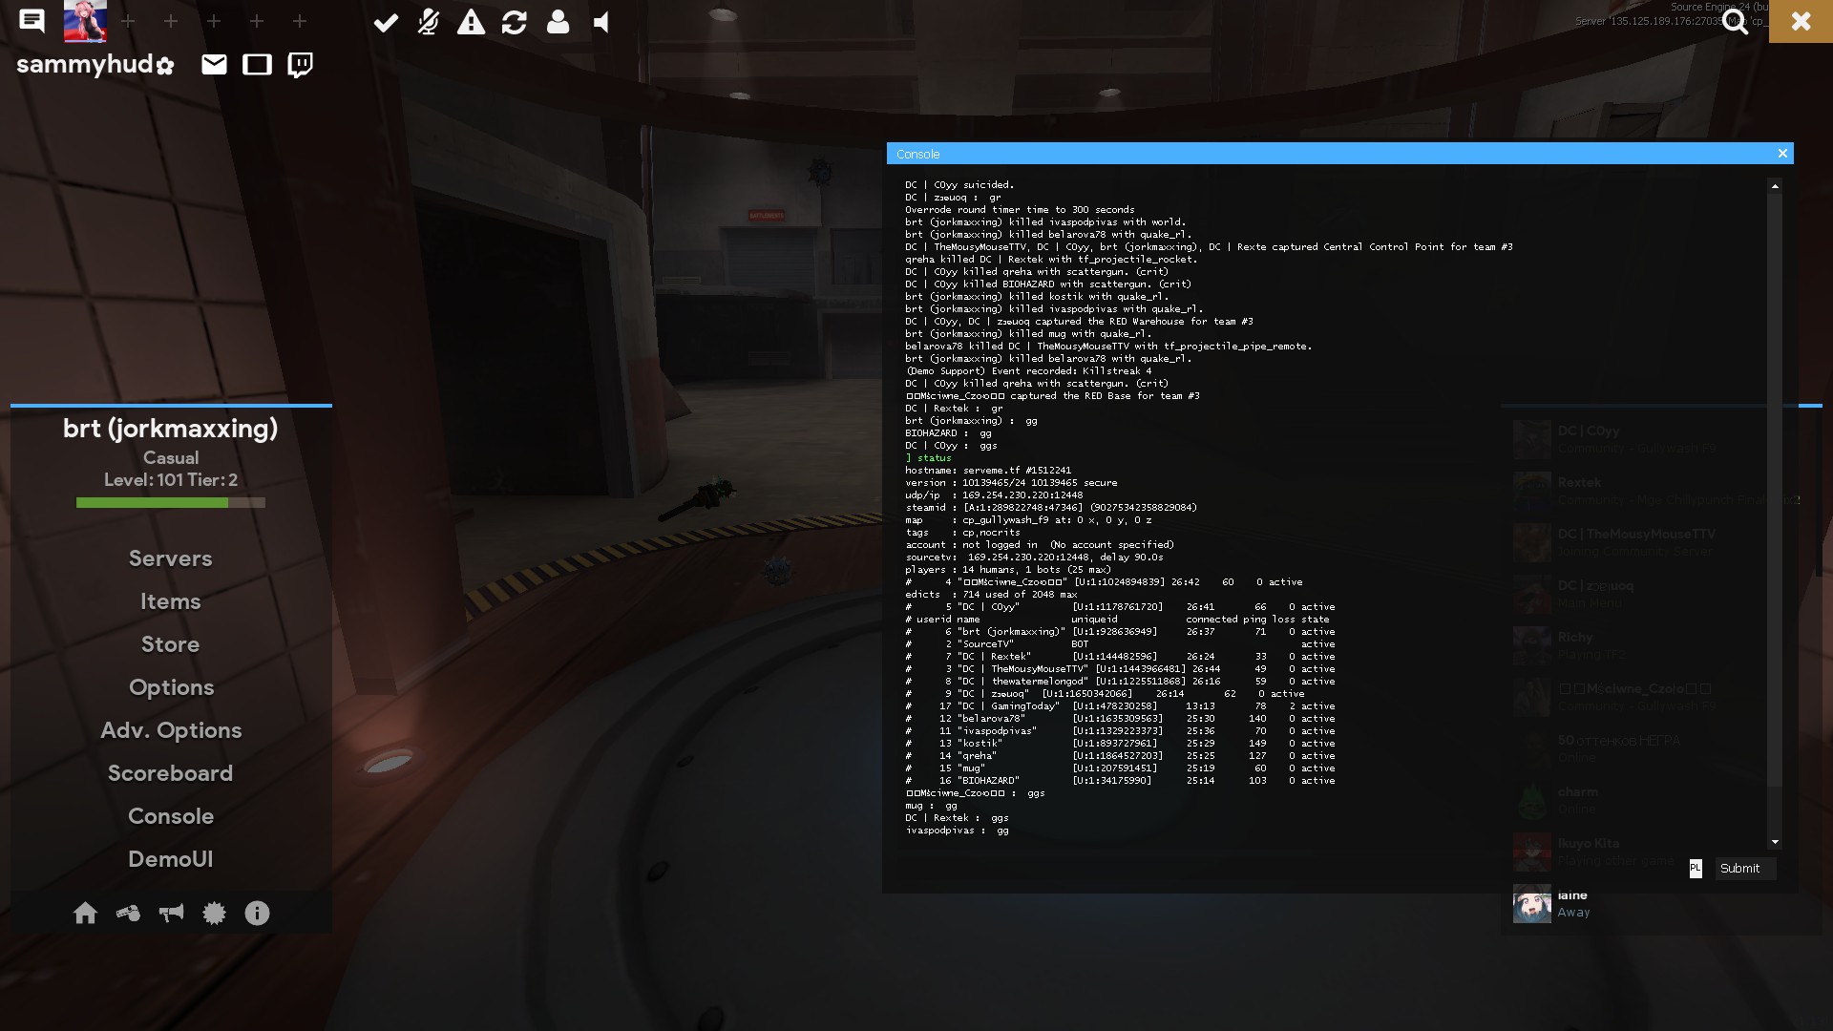
Task: Open the megaphone announcements icon
Action: (x=171, y=914)
